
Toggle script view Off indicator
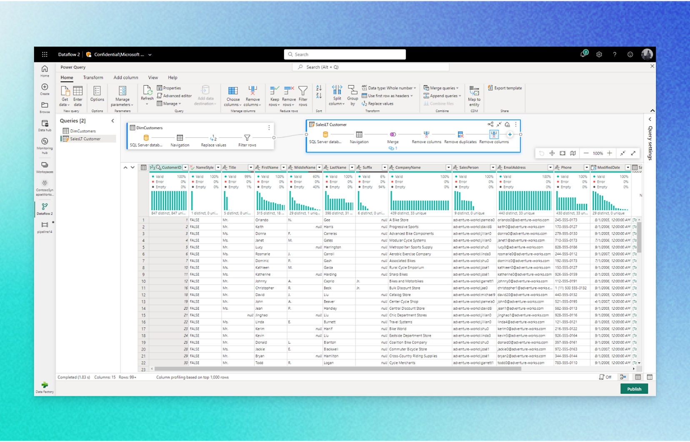pos(605,377)
